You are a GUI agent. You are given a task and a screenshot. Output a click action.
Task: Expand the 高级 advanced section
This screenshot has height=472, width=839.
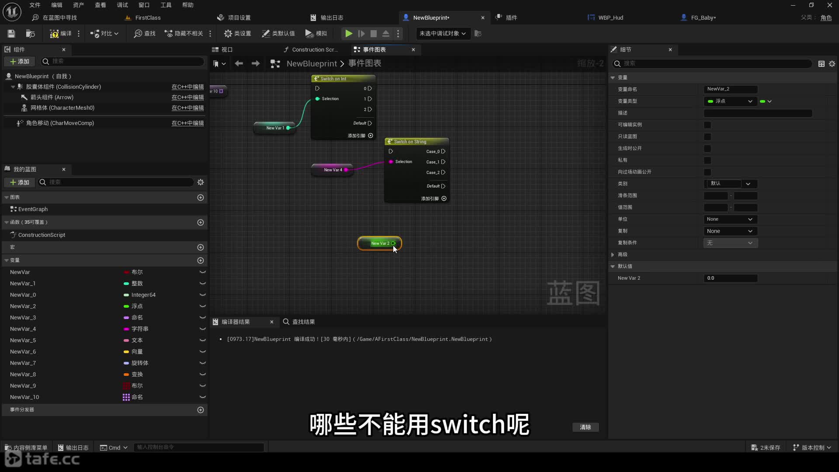pos(613,255)
